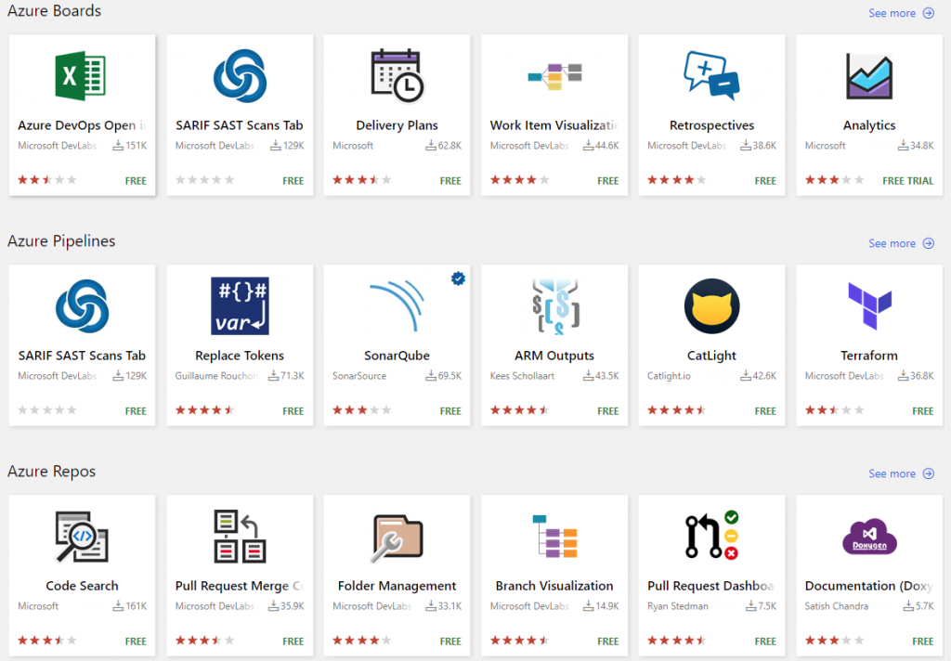Screen dimensions: 951x661
Task: Click the FREE TRIAL label on Analytics
Action: point(908,181)
